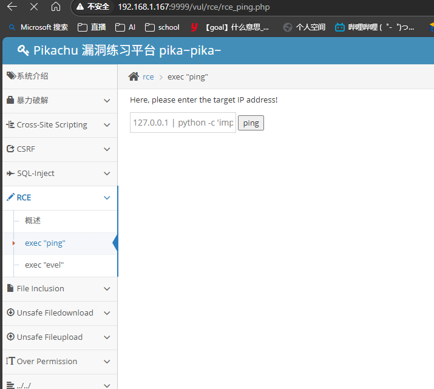The image size is (434, 389).
Task: Open the school bookmark folder
Action: pos(162,27)
